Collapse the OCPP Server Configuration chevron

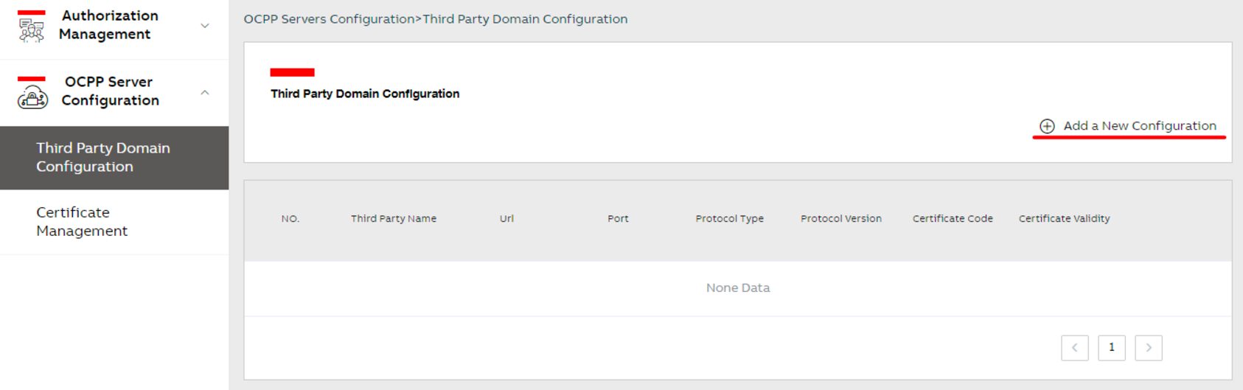(205, 92)
